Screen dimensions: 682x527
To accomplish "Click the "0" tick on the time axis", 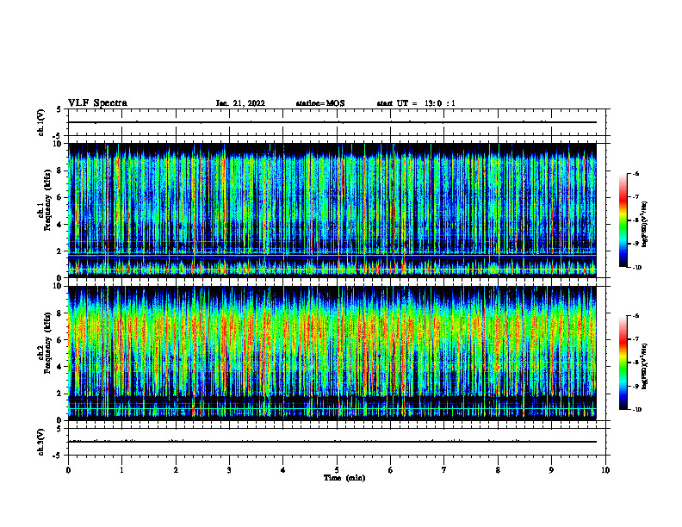I will click(x=68, y=470).
